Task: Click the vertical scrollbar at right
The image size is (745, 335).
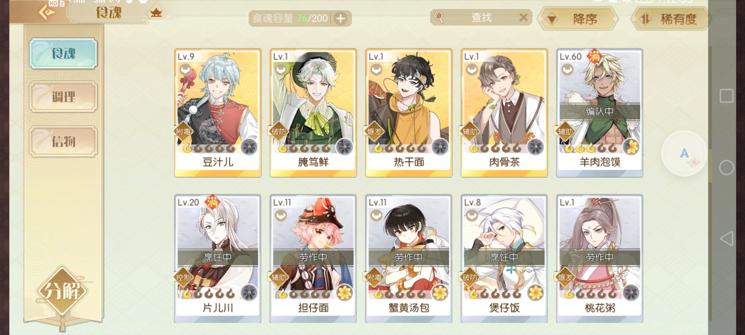Action: coord(711,183)
